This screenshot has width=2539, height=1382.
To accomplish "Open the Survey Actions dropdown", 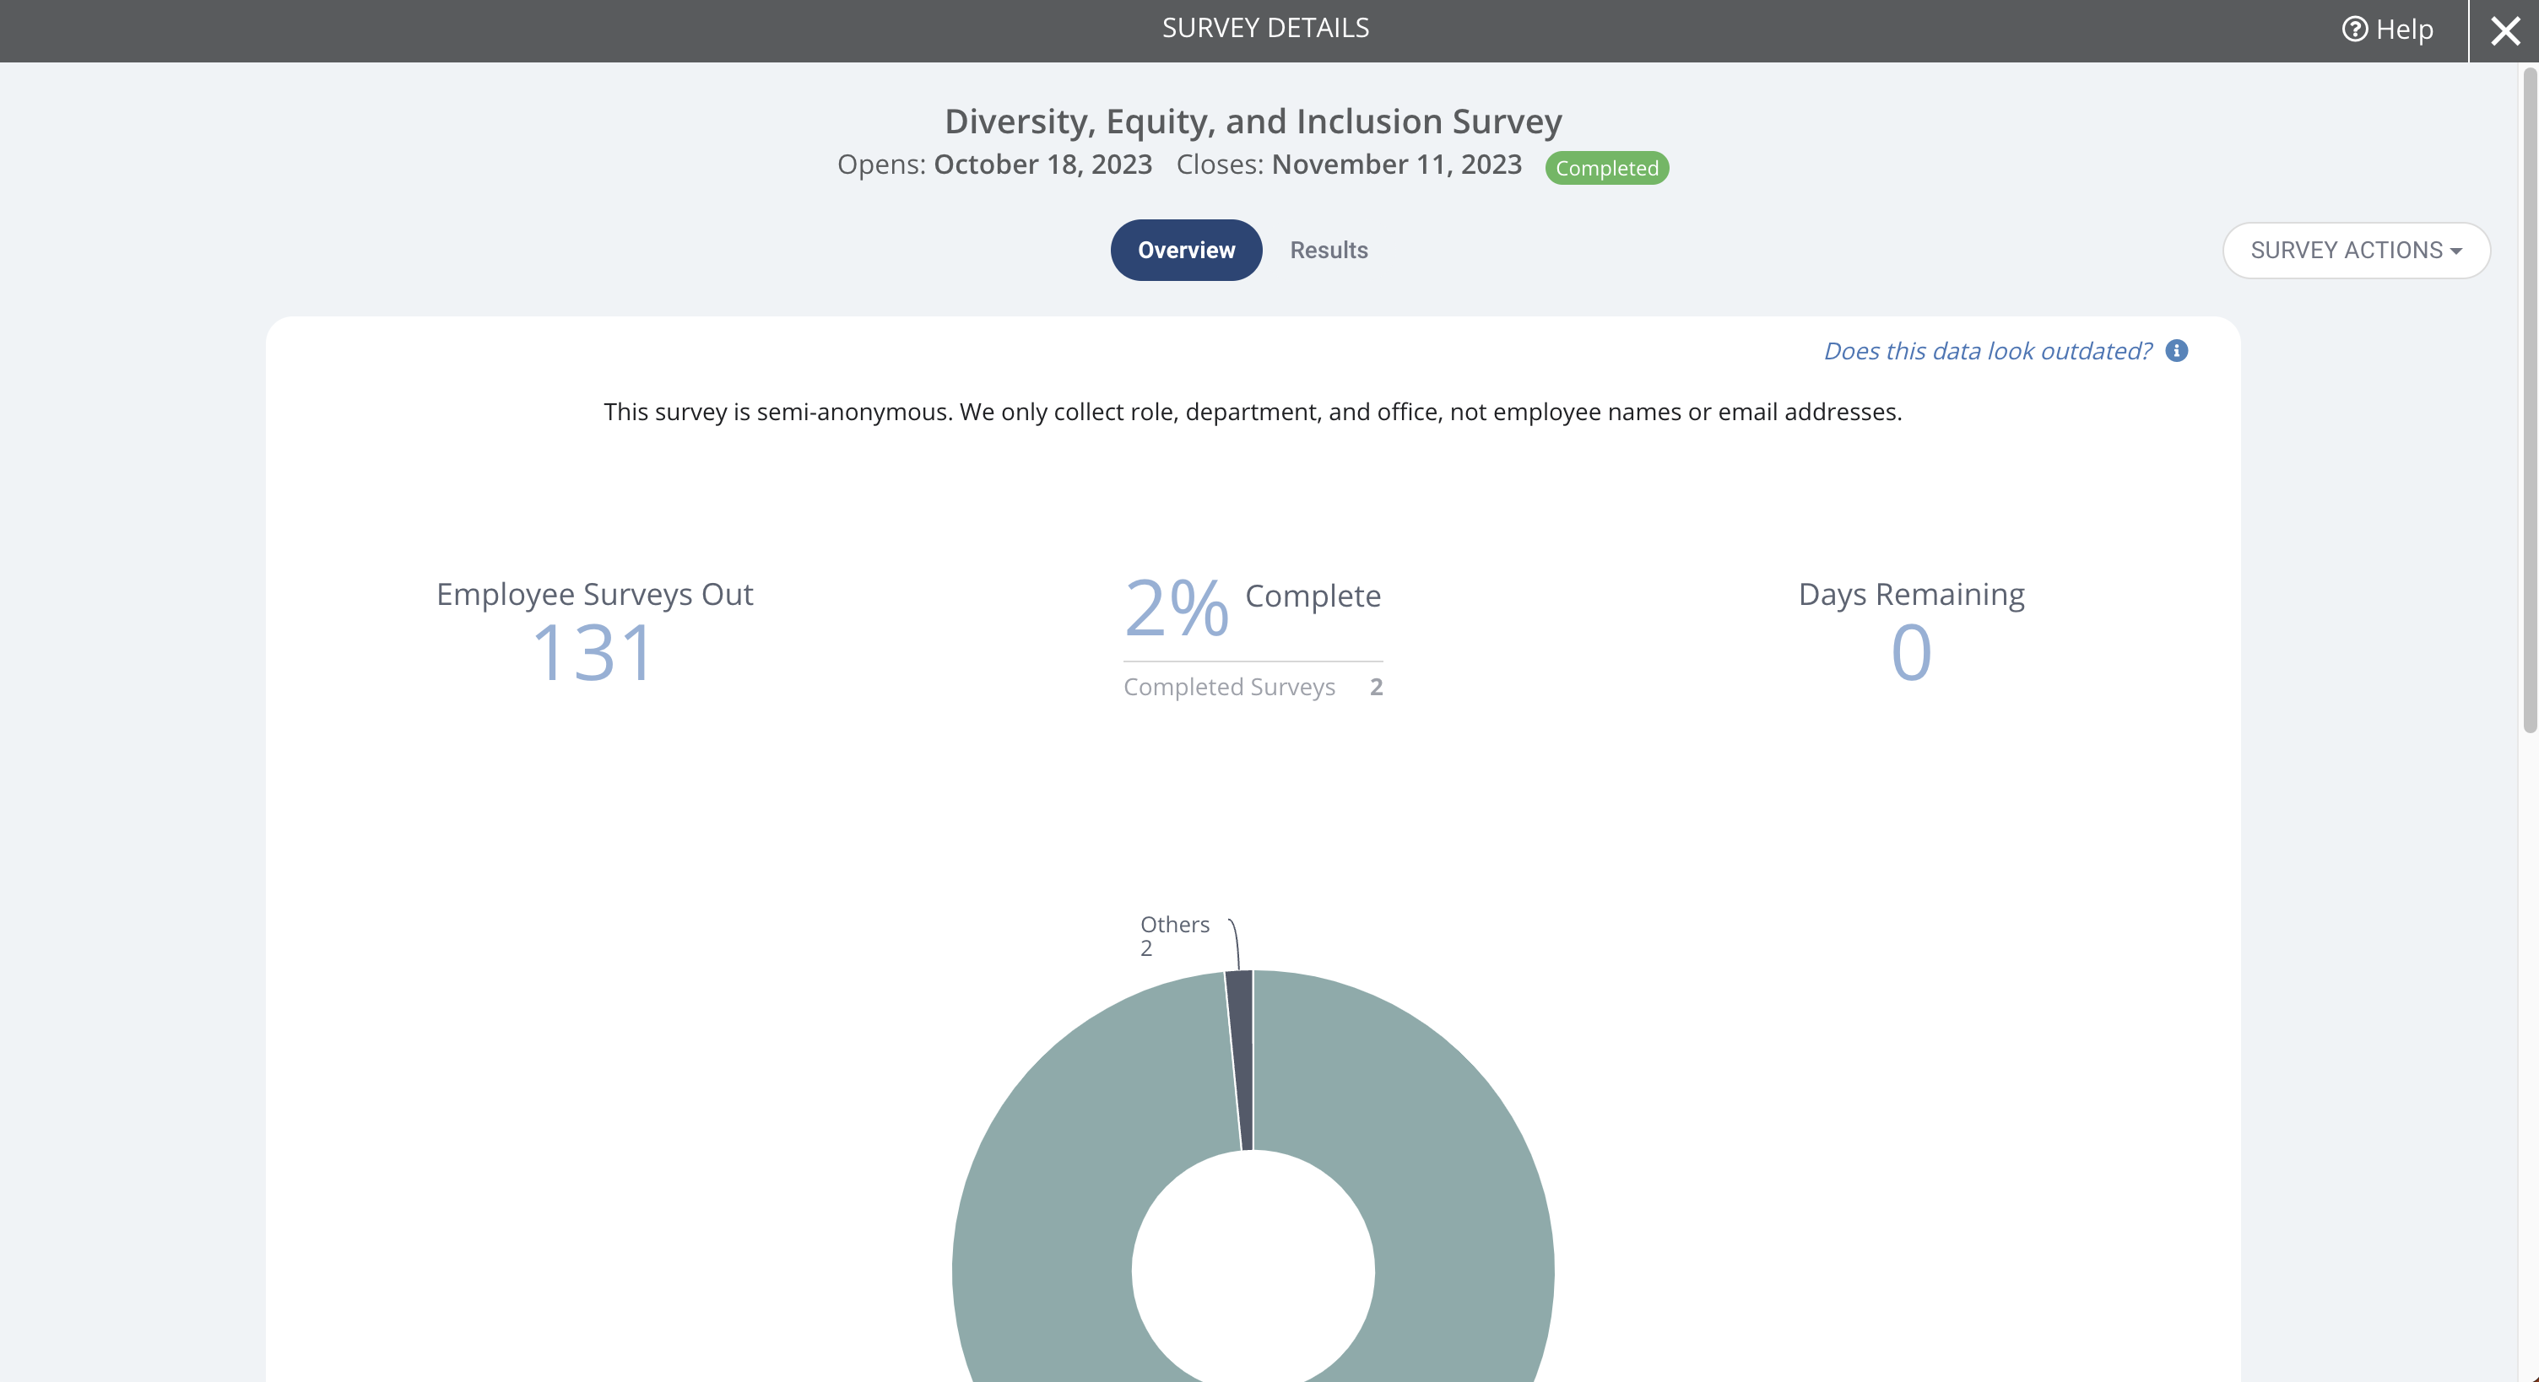I will click(x=2356, y=251).
